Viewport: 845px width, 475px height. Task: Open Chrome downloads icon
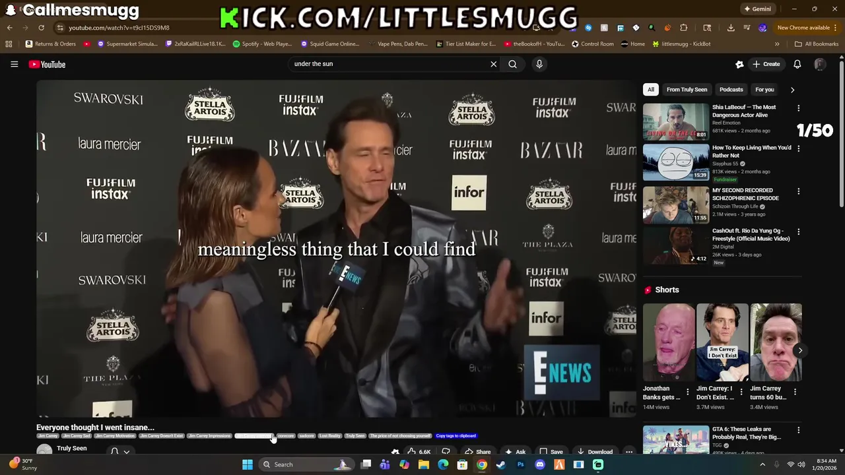pyautogui.click(x=731, y=28)
